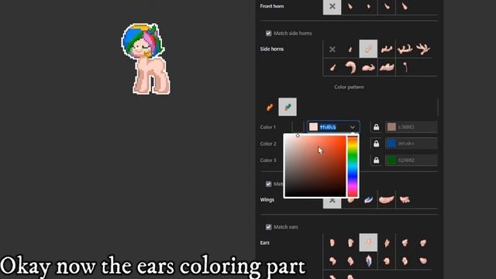Select the first ear style in top Ears row
496x279 pixels.
[332, 243]
